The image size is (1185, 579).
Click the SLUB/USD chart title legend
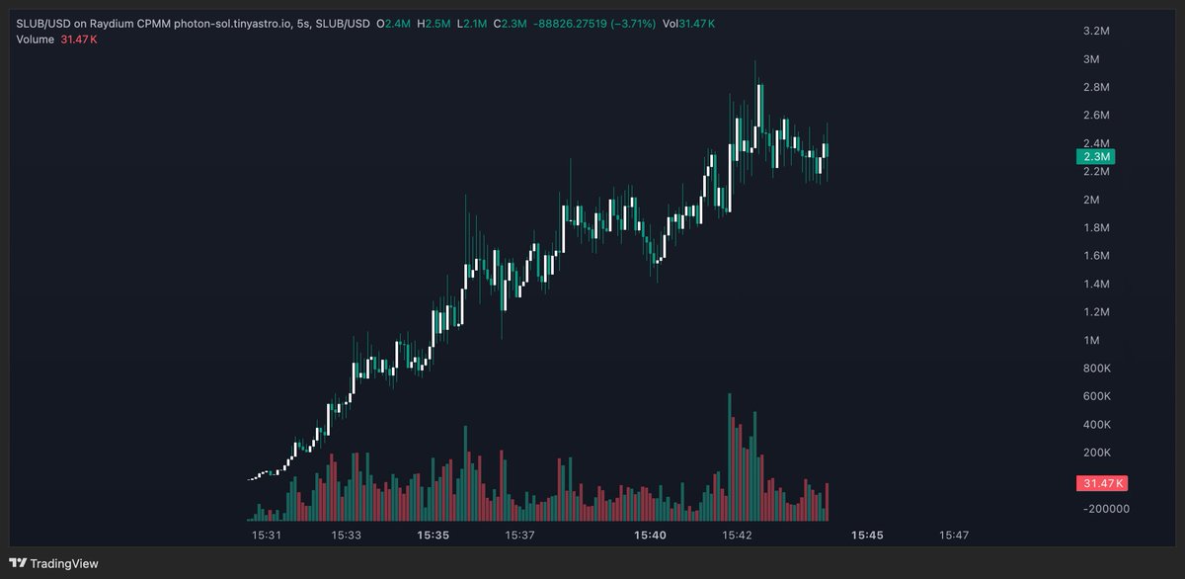(x=194, y=22)
